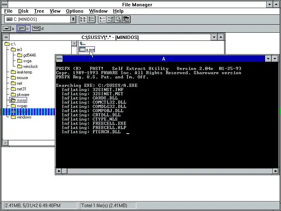Open the Disk menu

pyautogui.click(x=23, y=11)
